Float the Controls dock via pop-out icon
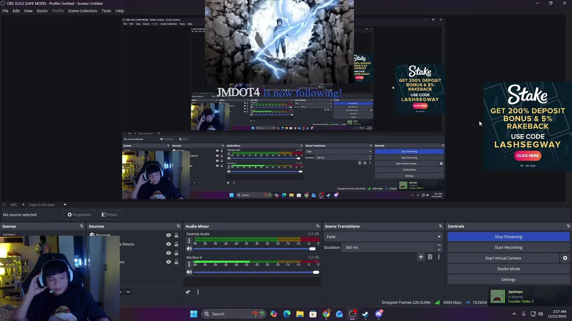This screenshot has height=321, width=572. point(568,226)
